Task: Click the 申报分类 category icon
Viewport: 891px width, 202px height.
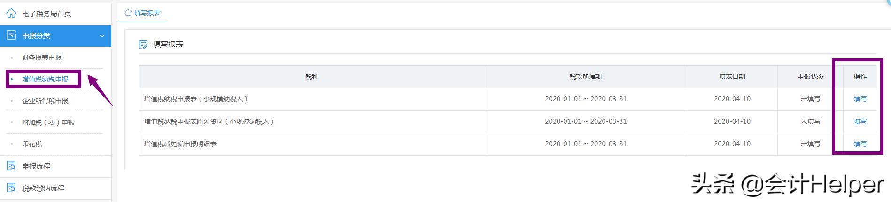Action: [x=11, y=36]
